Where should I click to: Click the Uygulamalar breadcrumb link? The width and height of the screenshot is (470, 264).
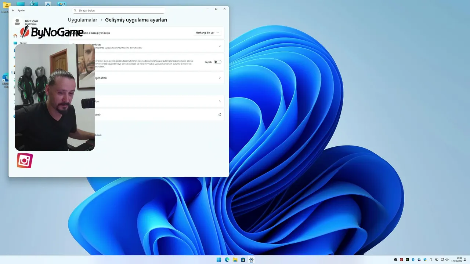click(x=83, y=20)
